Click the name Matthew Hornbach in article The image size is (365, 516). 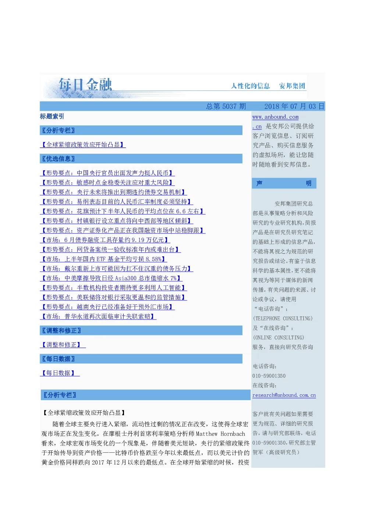pos(220,434)
